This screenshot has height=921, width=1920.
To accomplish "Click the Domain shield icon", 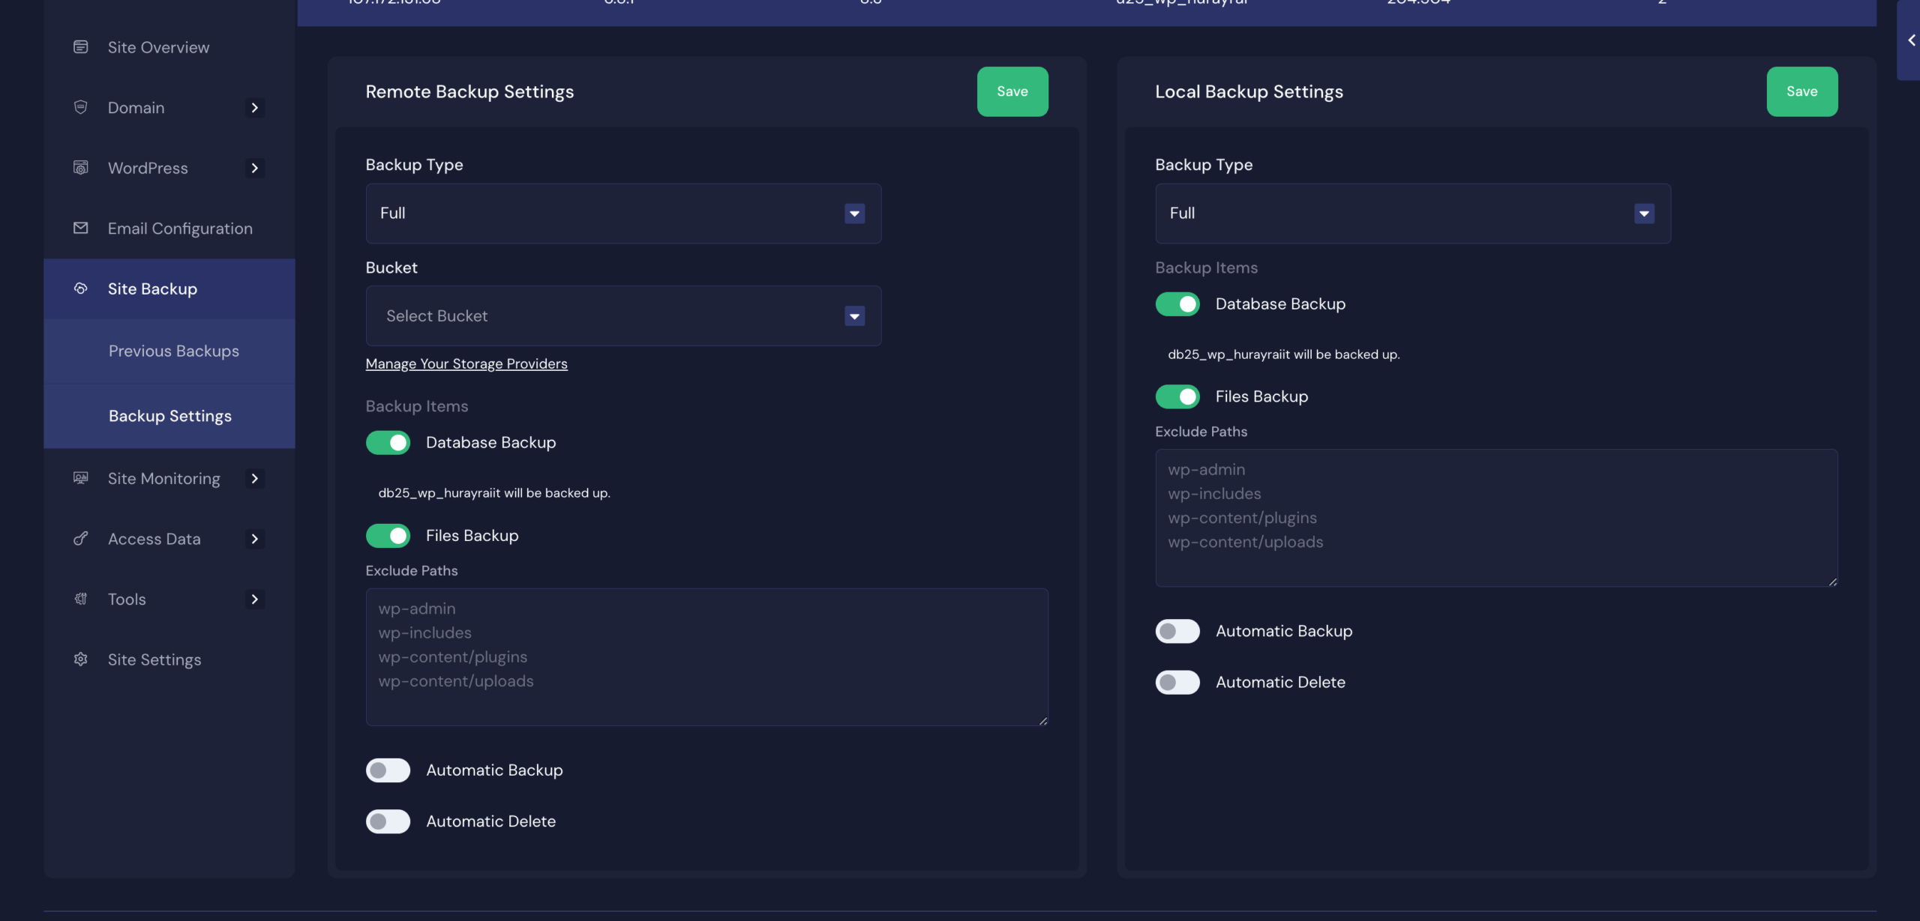I will pos(81,107).
